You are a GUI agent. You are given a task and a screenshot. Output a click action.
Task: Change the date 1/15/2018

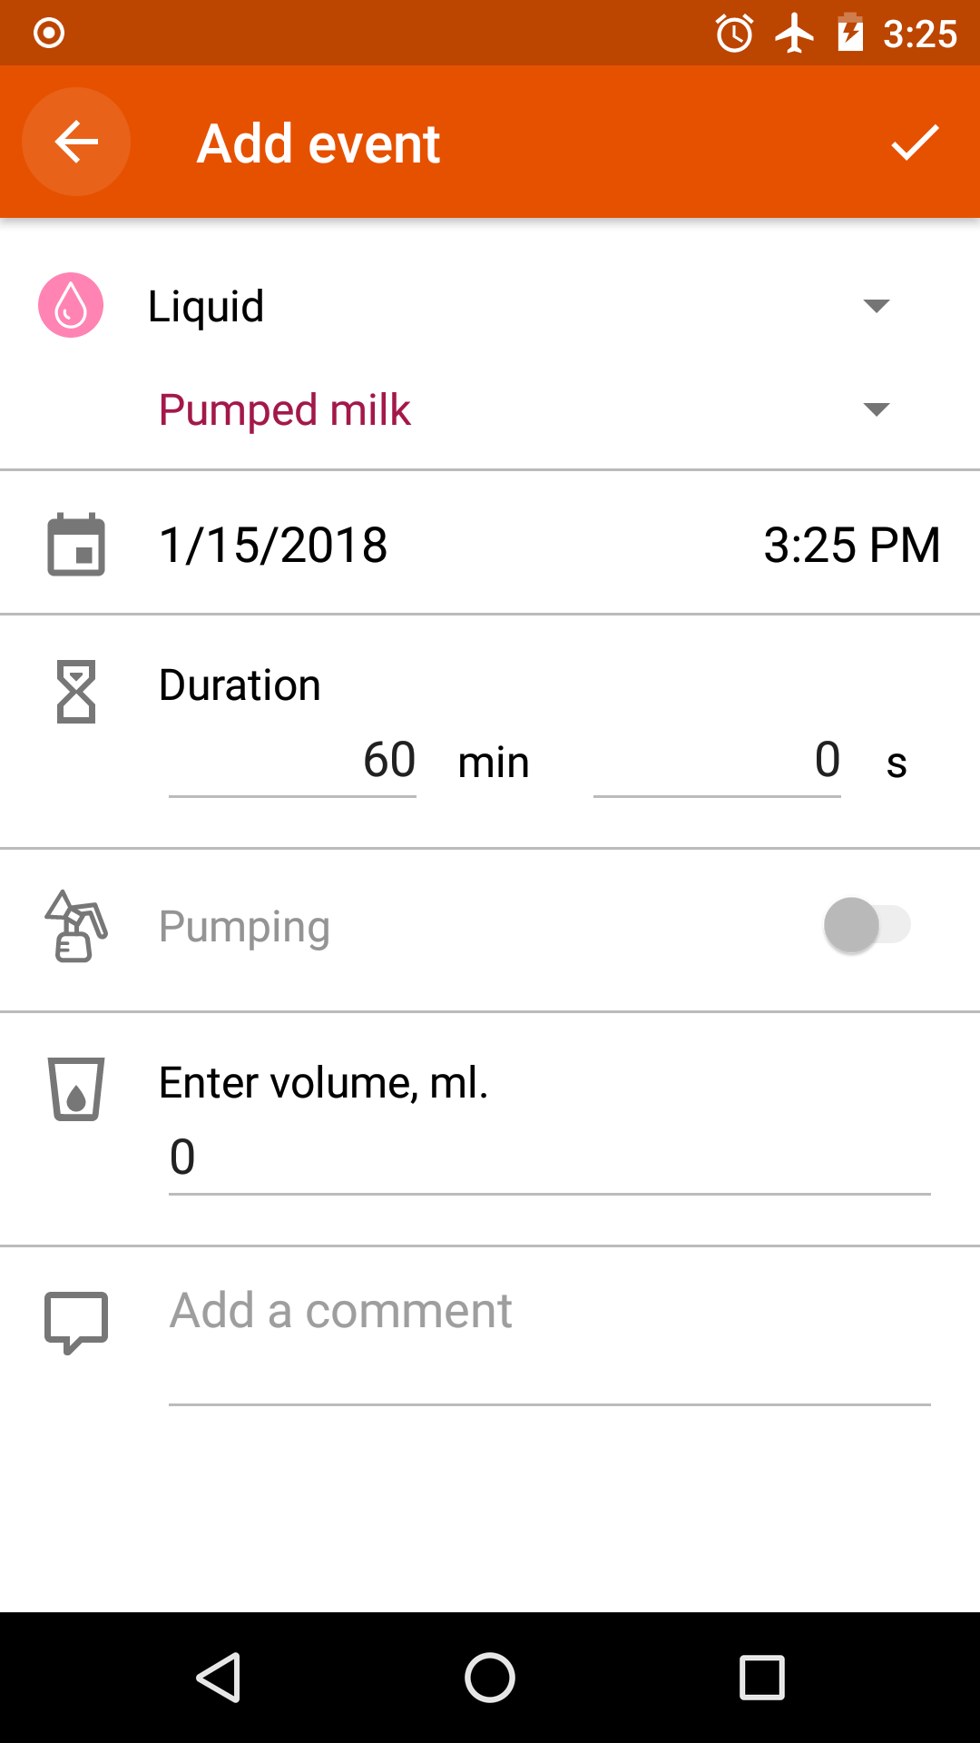pyautogui.click(x=273, y=545)
